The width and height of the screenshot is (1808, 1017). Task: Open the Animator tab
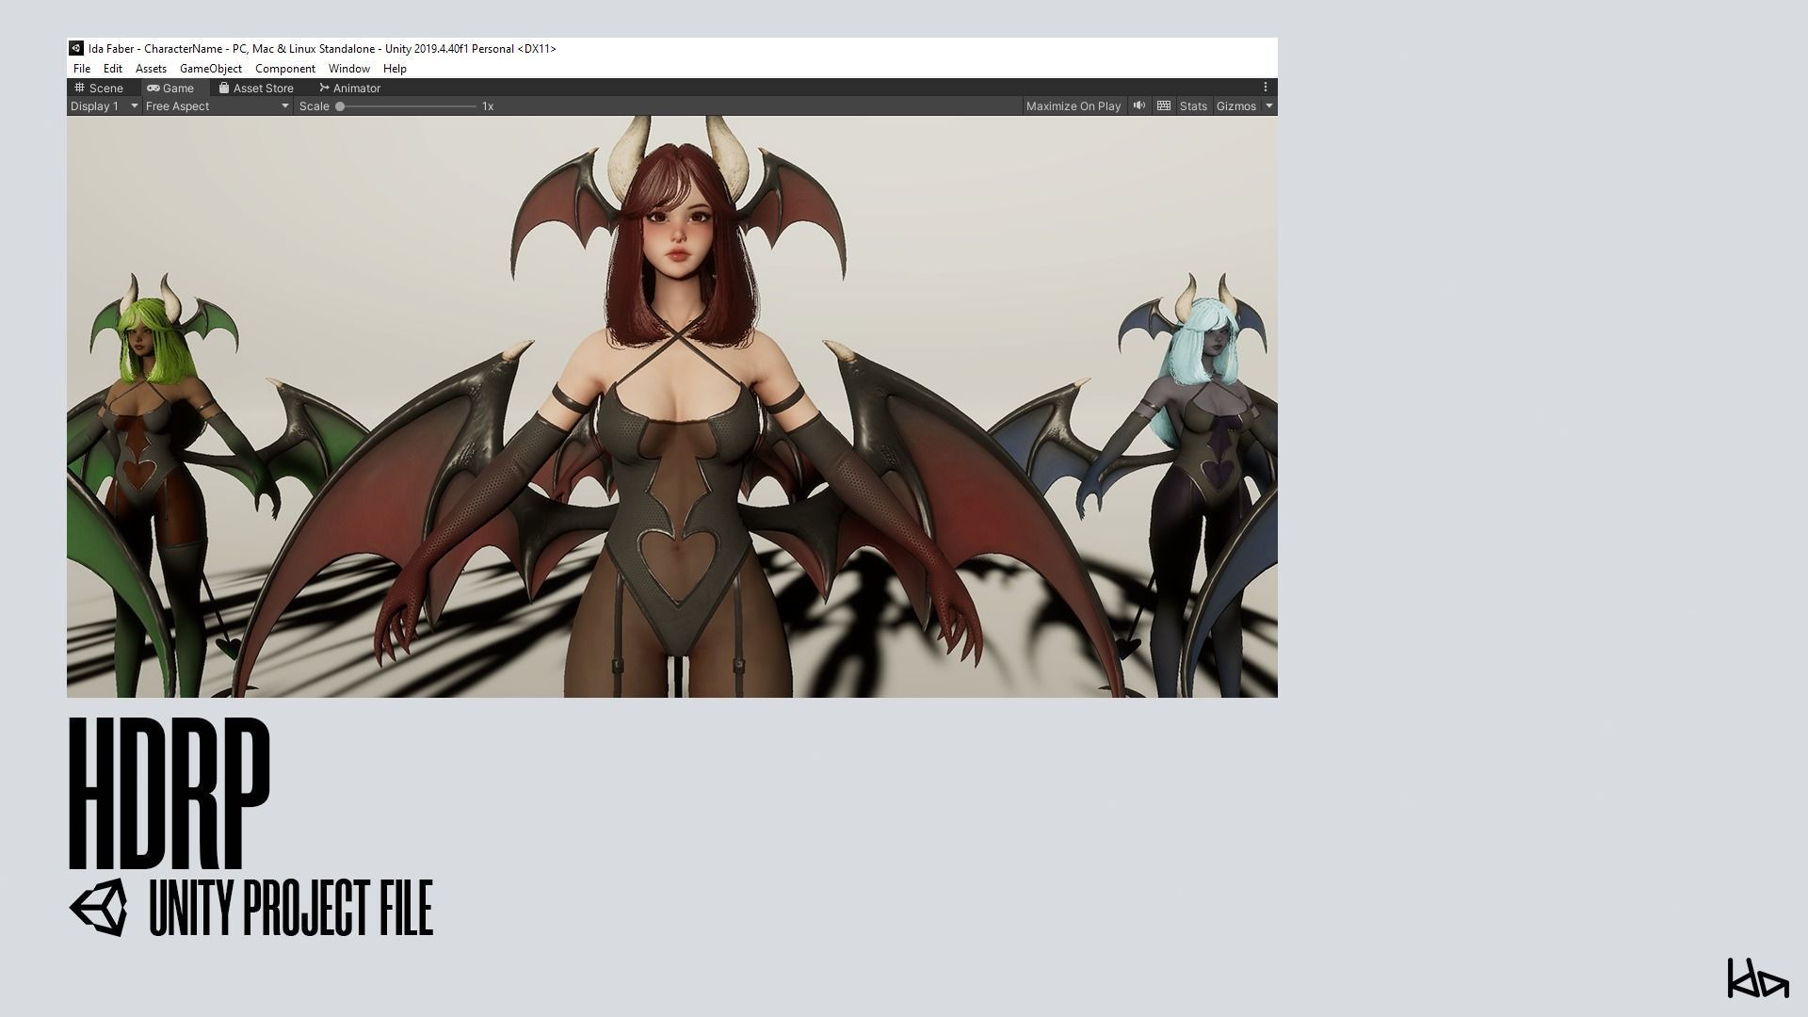coord(349,88)
